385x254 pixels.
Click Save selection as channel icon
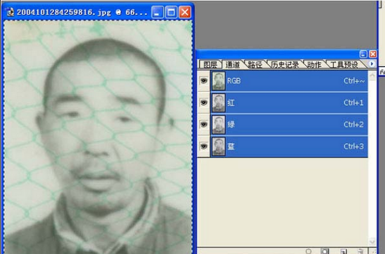coord(325,251)
